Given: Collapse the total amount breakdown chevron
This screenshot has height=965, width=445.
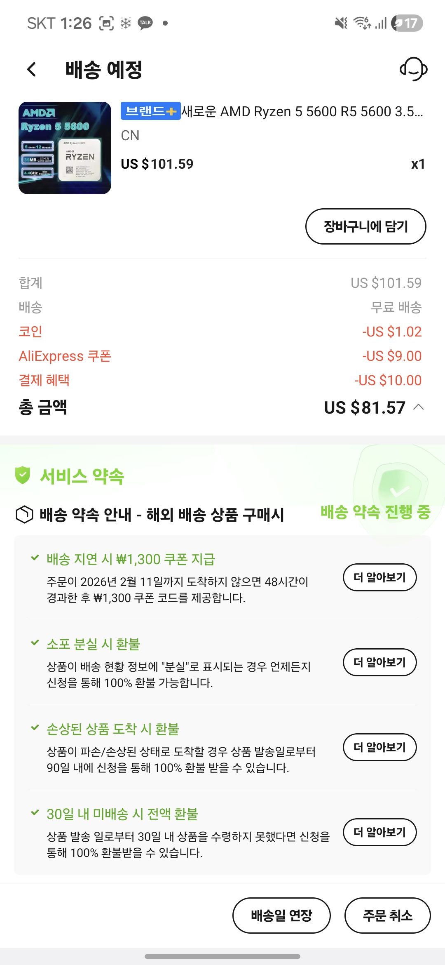Looking at the screenshot, I should pyautogui.click(x=419, y=407).
